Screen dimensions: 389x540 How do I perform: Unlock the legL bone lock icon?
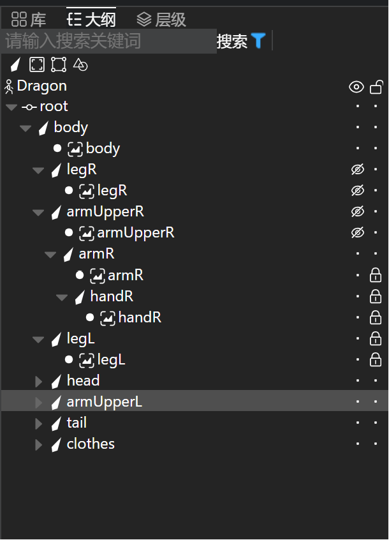(x=375, y=338)
